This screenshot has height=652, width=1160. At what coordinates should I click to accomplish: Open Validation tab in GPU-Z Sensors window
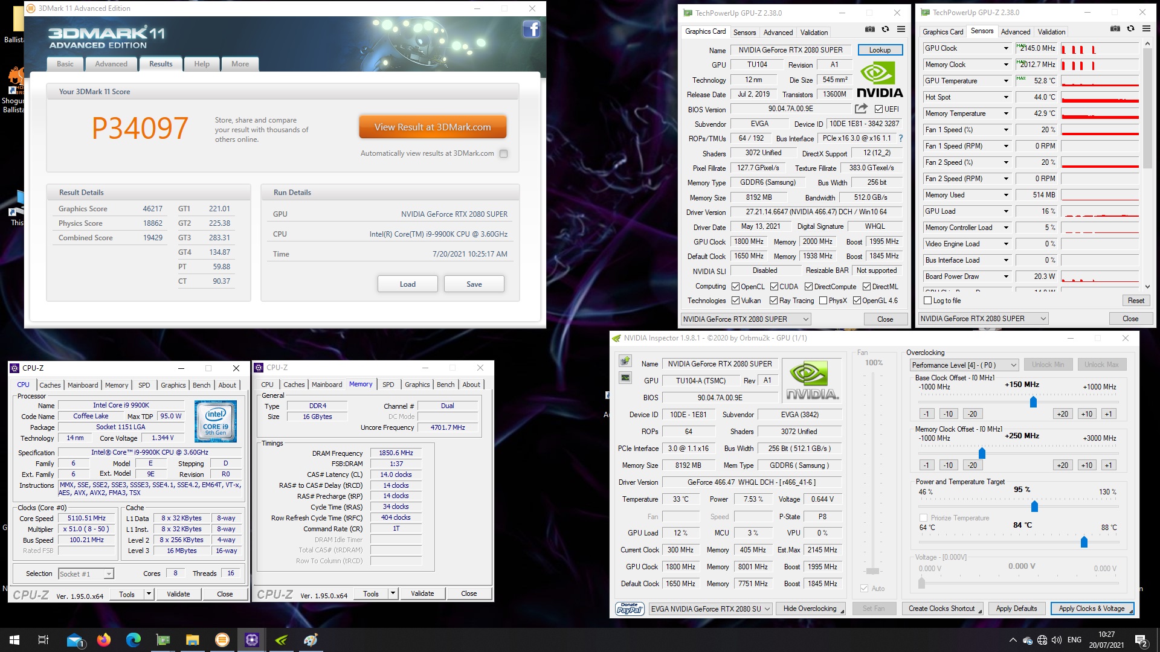tap(1051, 32)
